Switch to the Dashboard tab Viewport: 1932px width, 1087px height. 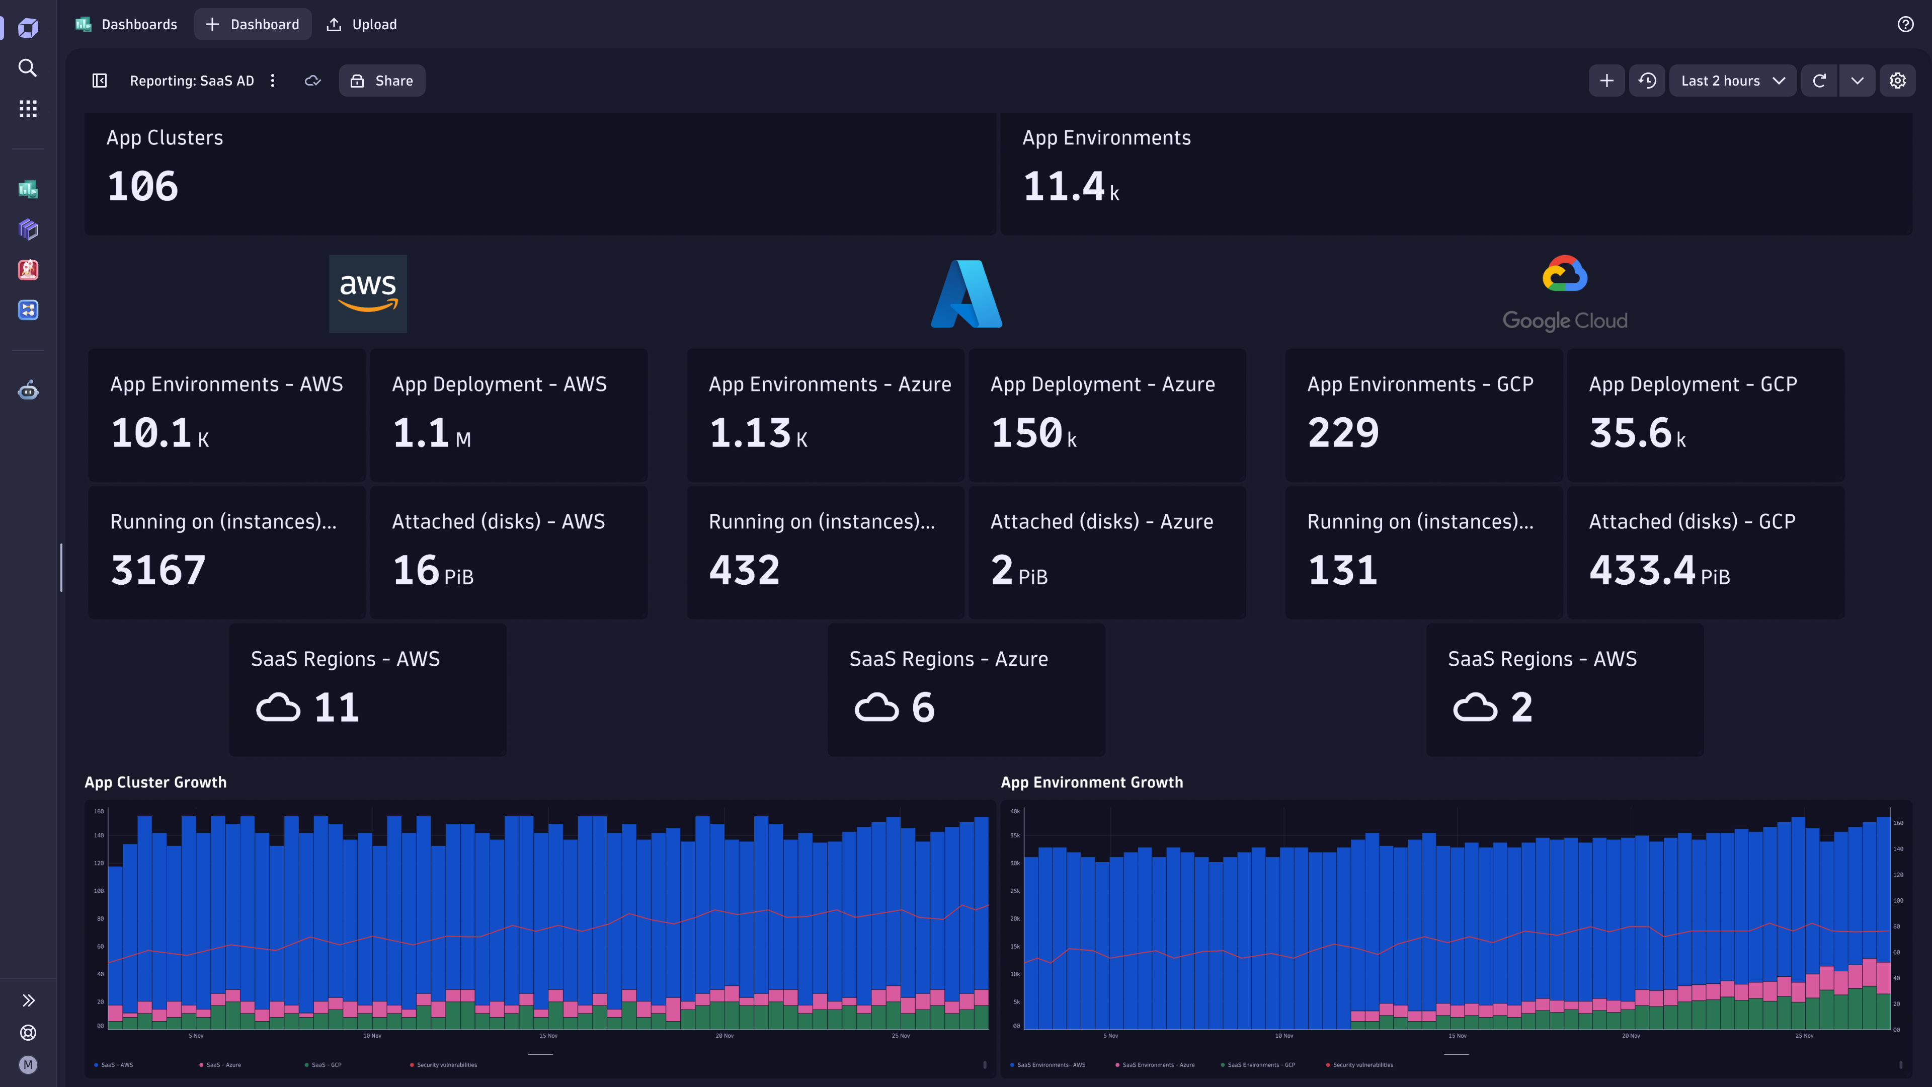point(252,24)
